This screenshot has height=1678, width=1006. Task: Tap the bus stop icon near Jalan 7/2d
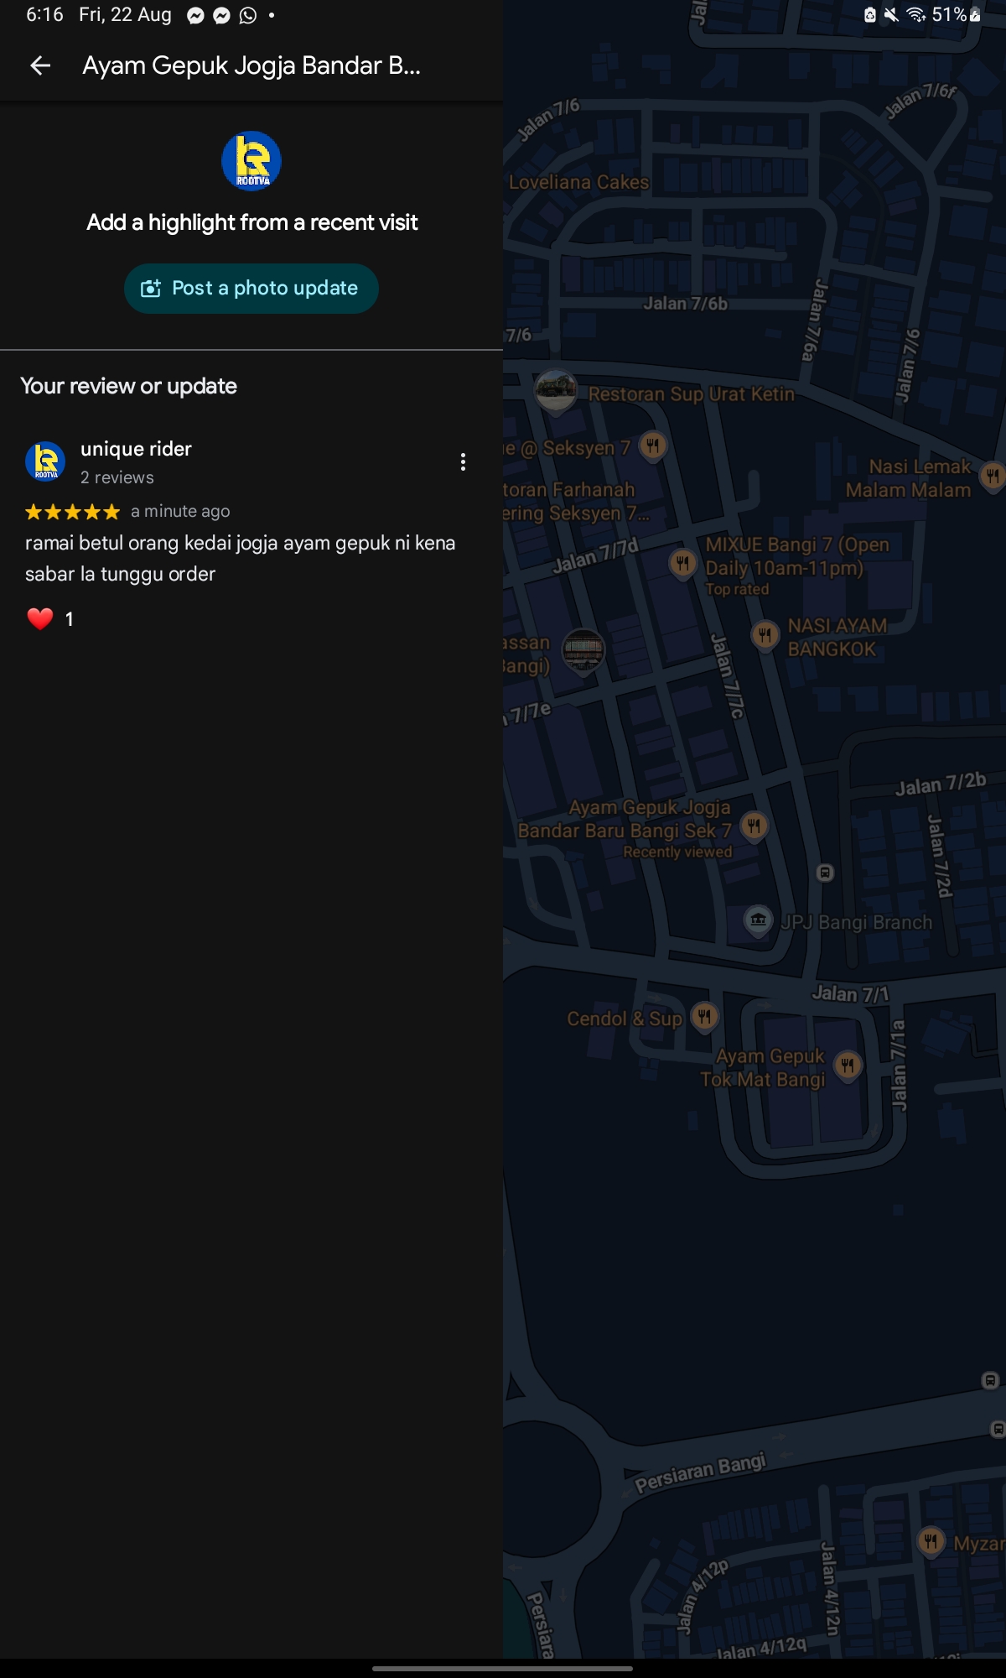tap(825, 873)
